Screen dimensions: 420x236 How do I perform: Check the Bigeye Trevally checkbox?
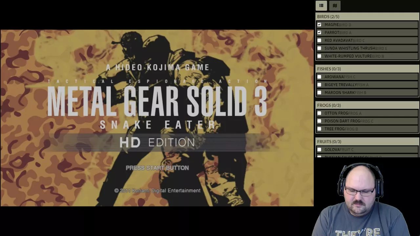[x=319, y=85]
